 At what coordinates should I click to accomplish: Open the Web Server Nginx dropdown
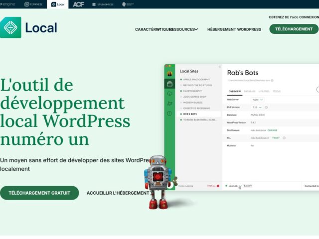(x=257, y=100)
